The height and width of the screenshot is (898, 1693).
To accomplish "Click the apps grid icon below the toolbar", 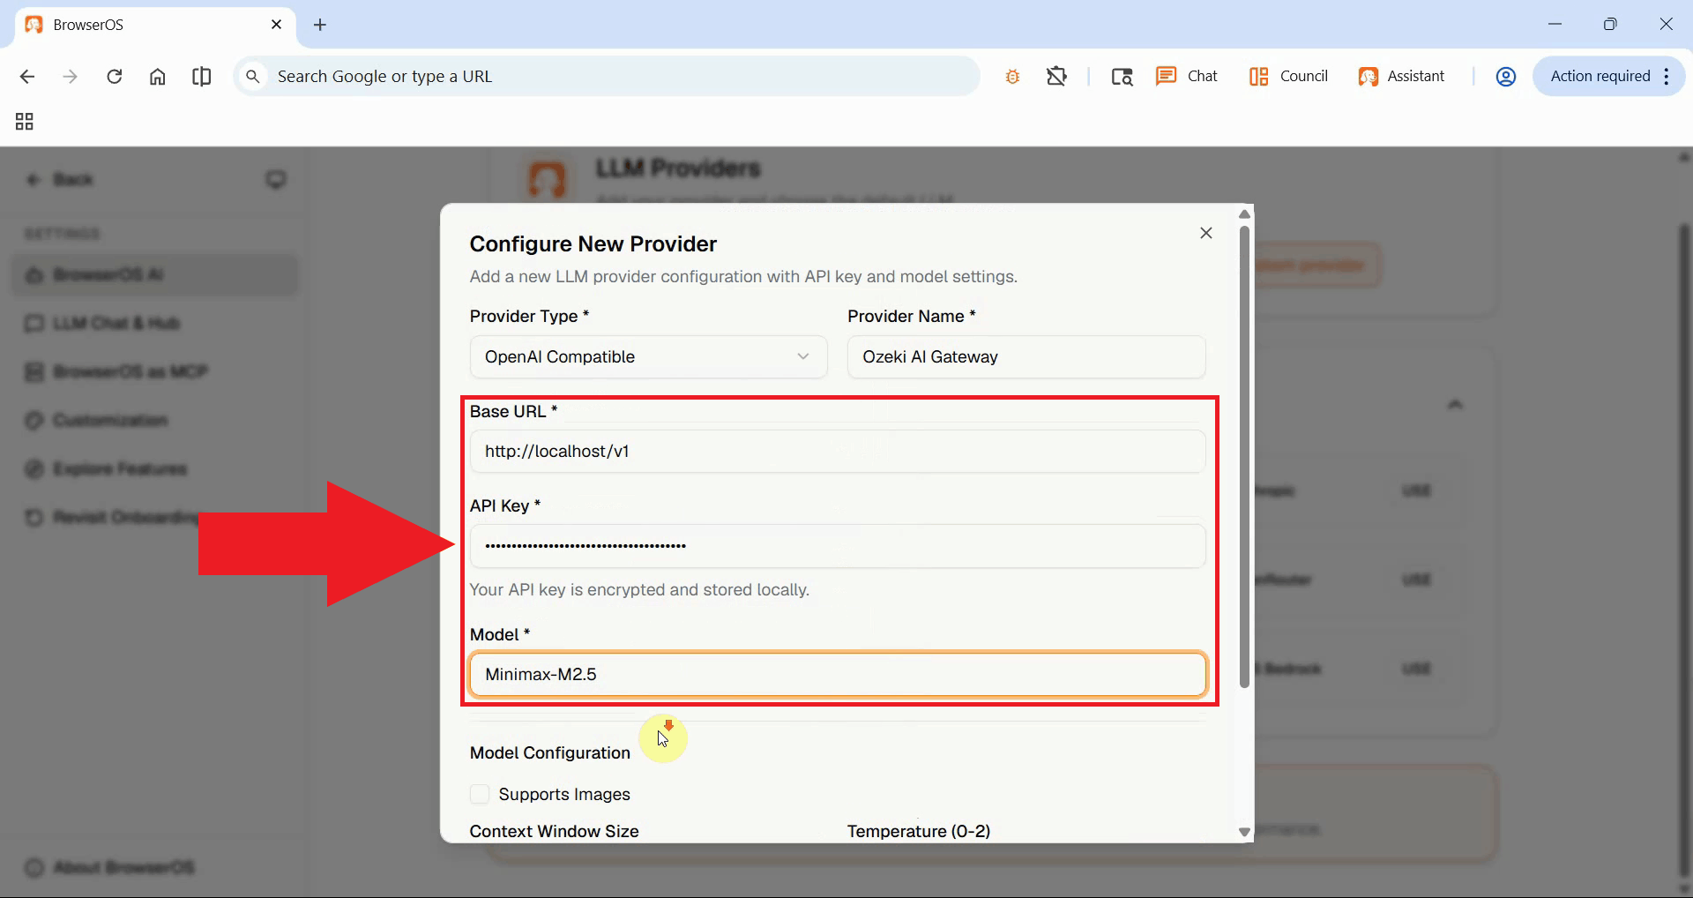I will click(23, 121).
